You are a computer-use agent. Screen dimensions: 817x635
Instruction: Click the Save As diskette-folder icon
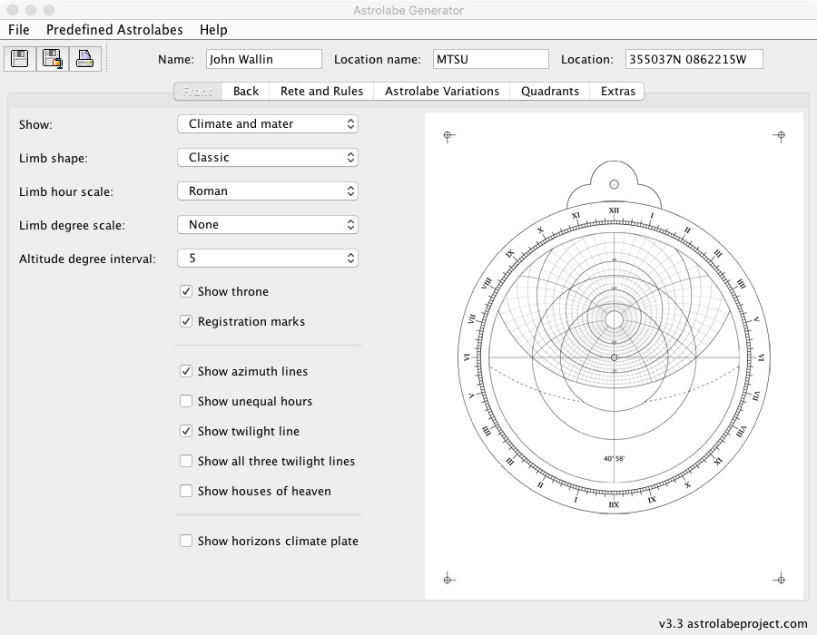tap(52, 58)
